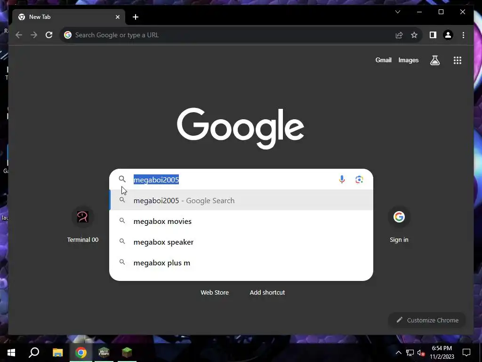The height and width of the screenshot is (362, 482).
Task: Click Chrome icon in the taskbar
Action: (81, 353)
